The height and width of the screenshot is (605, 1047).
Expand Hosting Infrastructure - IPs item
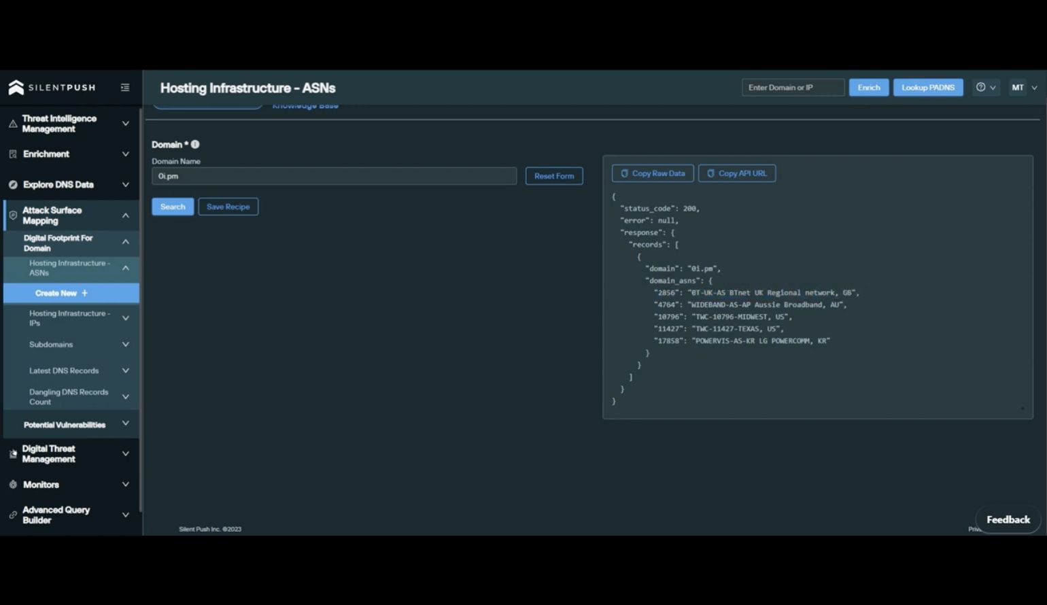click(126, 318)
